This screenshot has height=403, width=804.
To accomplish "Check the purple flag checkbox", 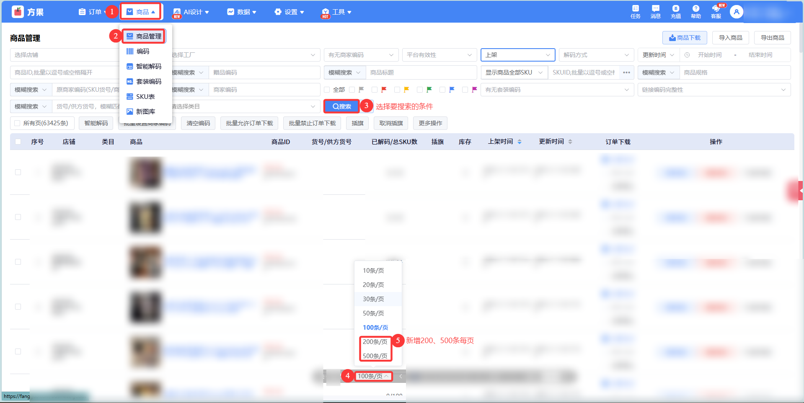I will [465, 90].
